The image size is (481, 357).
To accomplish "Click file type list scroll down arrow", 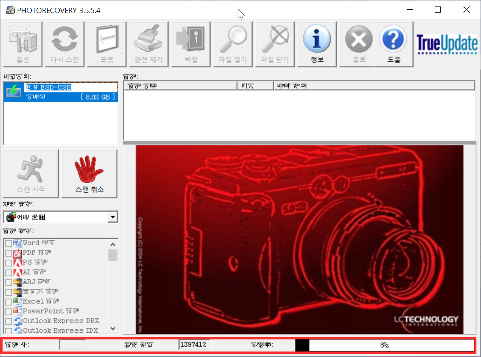I will point(113,329).
